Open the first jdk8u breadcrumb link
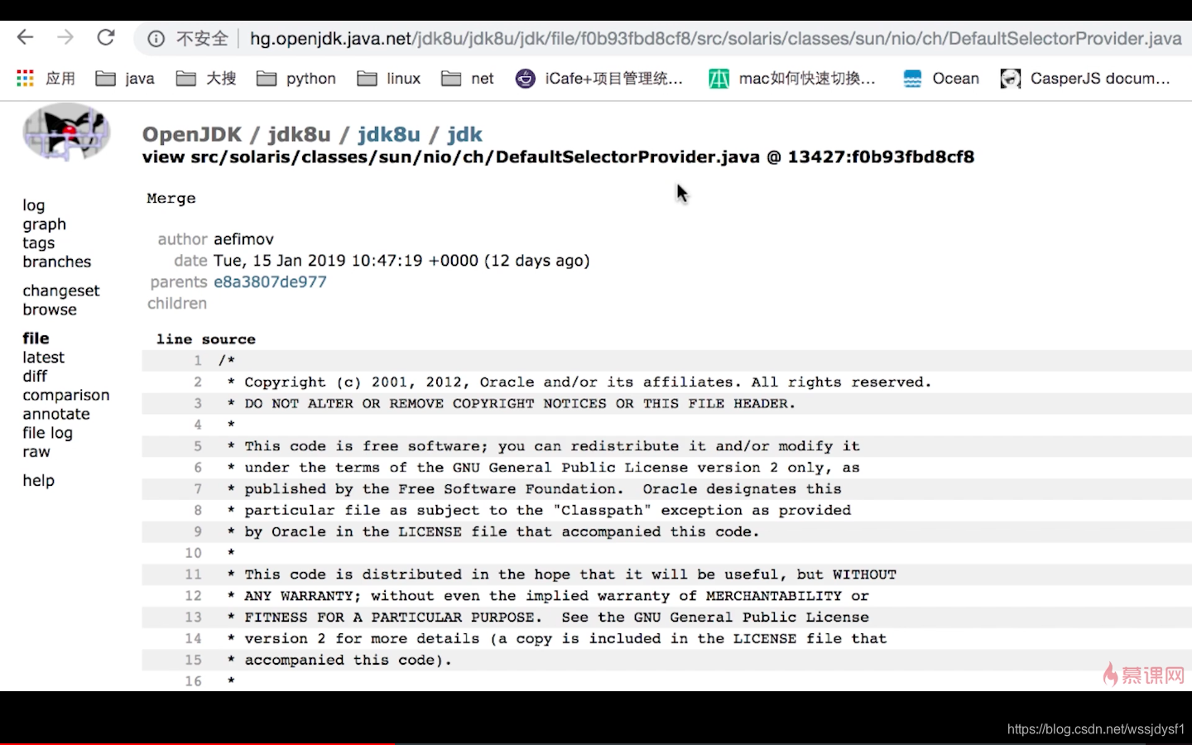The width and height of the screenshot is (1192, 745). (299, 134)
